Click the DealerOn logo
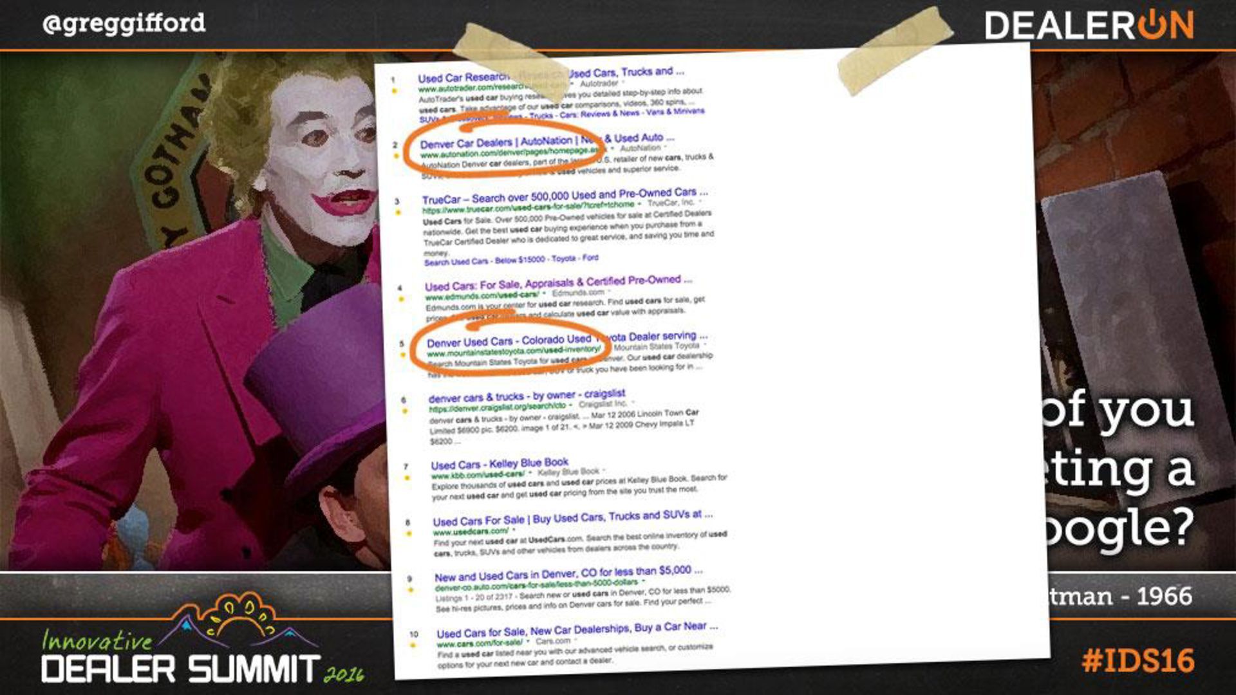The width and height of the screenshot is (1236, 695). (1089, 26)
